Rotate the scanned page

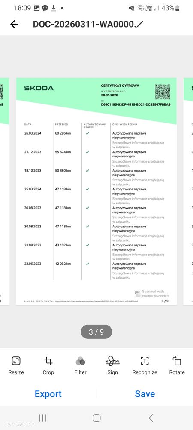177,365
